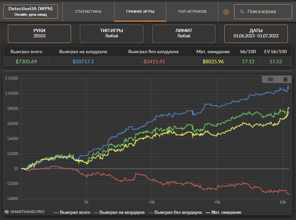The width and height of the screenshot is (296, 220).
Task: Click the $12000 y-axis label
Action: (x=12, y=78)
